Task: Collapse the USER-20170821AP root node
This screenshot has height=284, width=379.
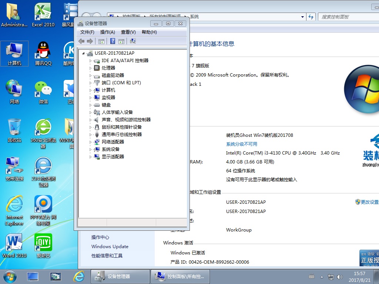Action: point(83,53)
